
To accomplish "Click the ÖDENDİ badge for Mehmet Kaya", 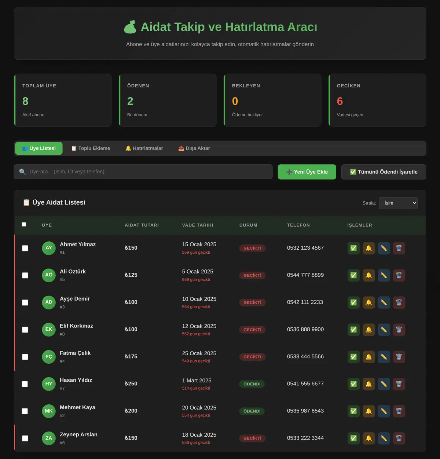I will 252,411.
